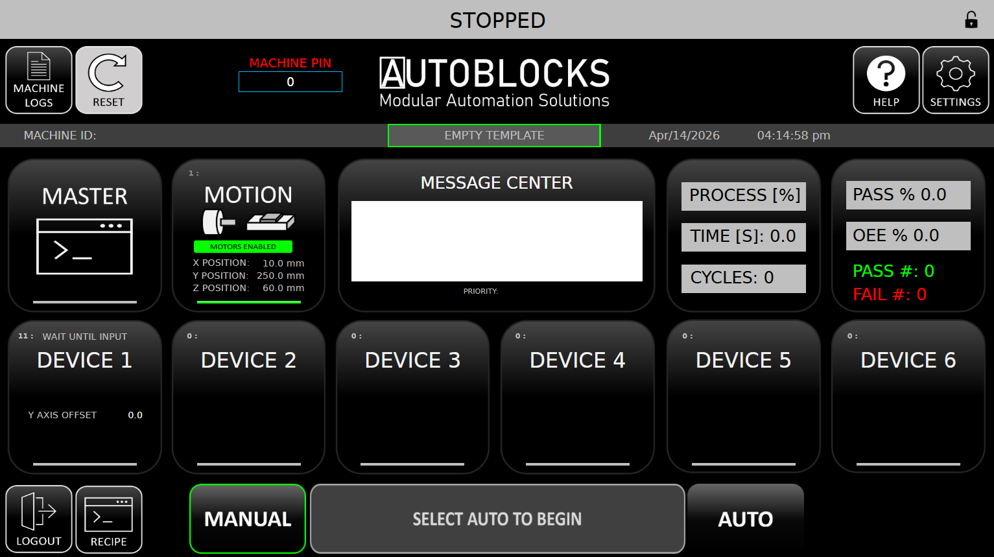The image size is (994, 557).
Task: Click the Process [%] indicator
Action: pos(744,196)
